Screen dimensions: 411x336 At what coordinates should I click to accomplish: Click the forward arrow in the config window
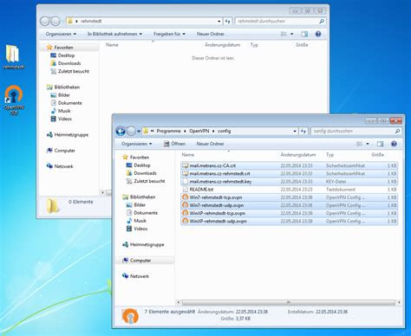click(131, 132)
